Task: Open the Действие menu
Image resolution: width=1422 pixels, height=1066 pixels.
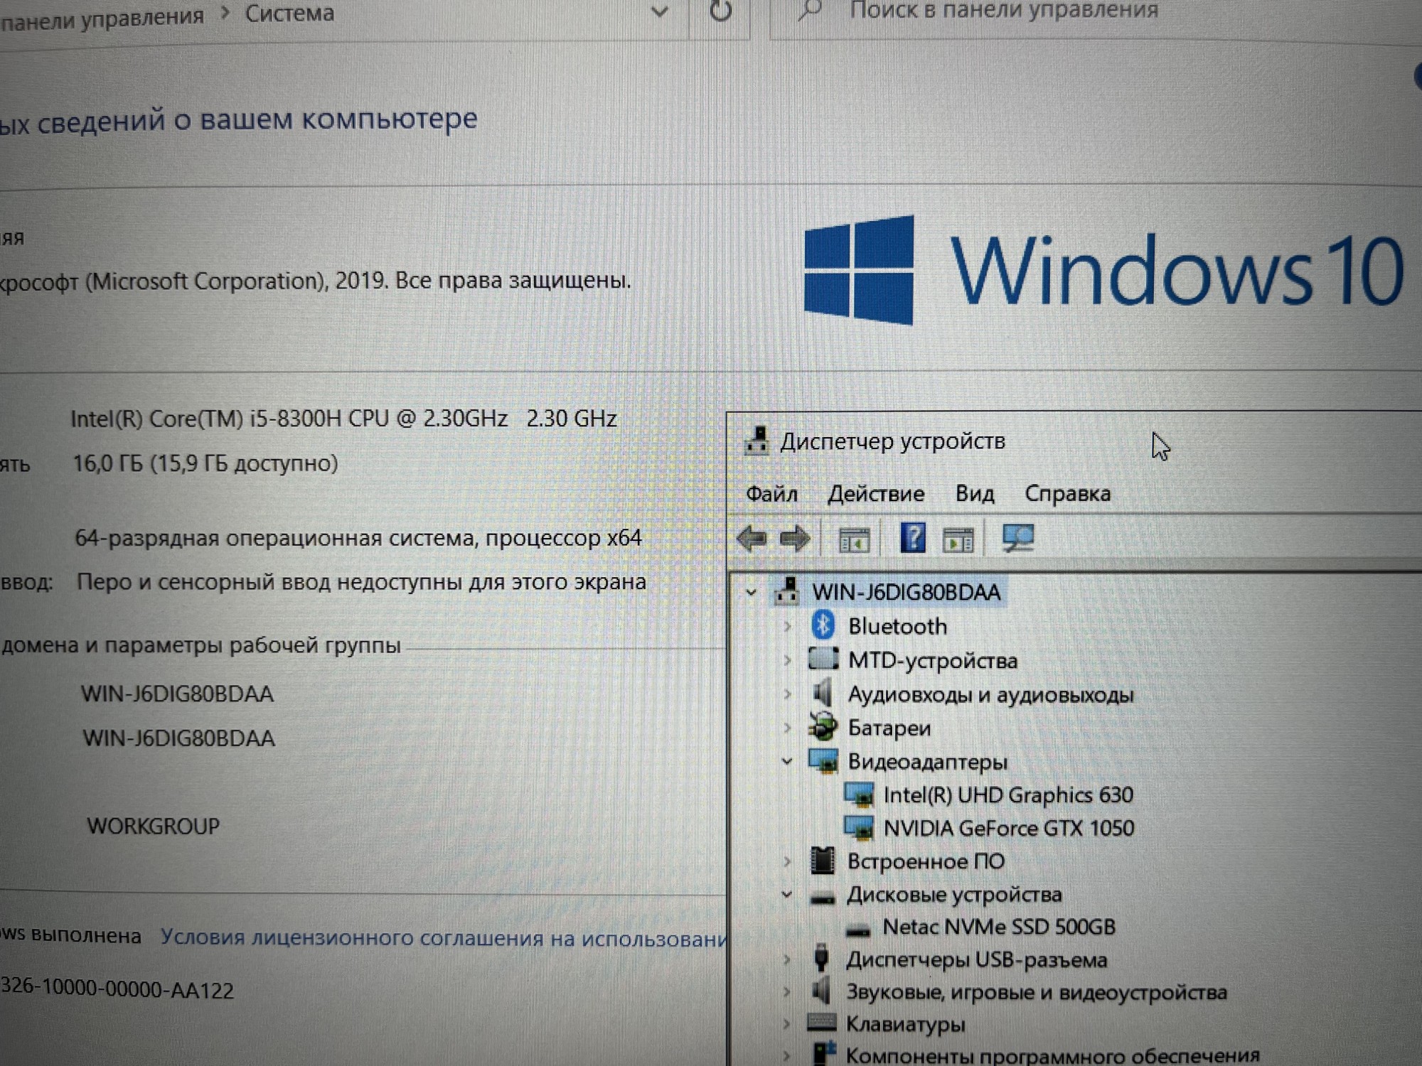Action: (x=876, y=494)
